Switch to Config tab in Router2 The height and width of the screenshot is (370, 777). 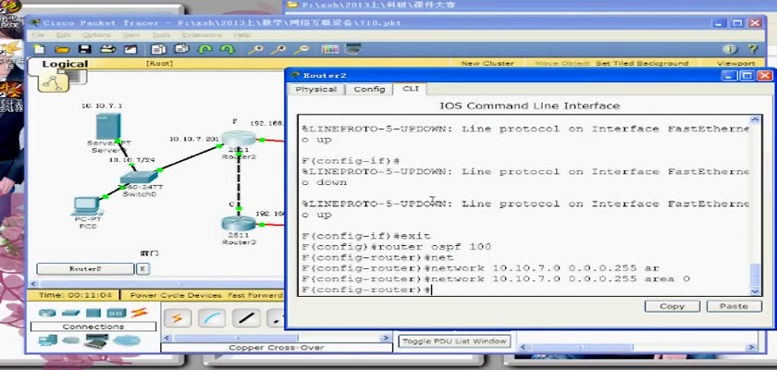(369, 89)
